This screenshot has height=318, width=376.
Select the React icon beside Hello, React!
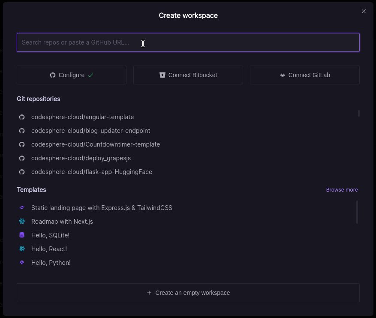22,249
